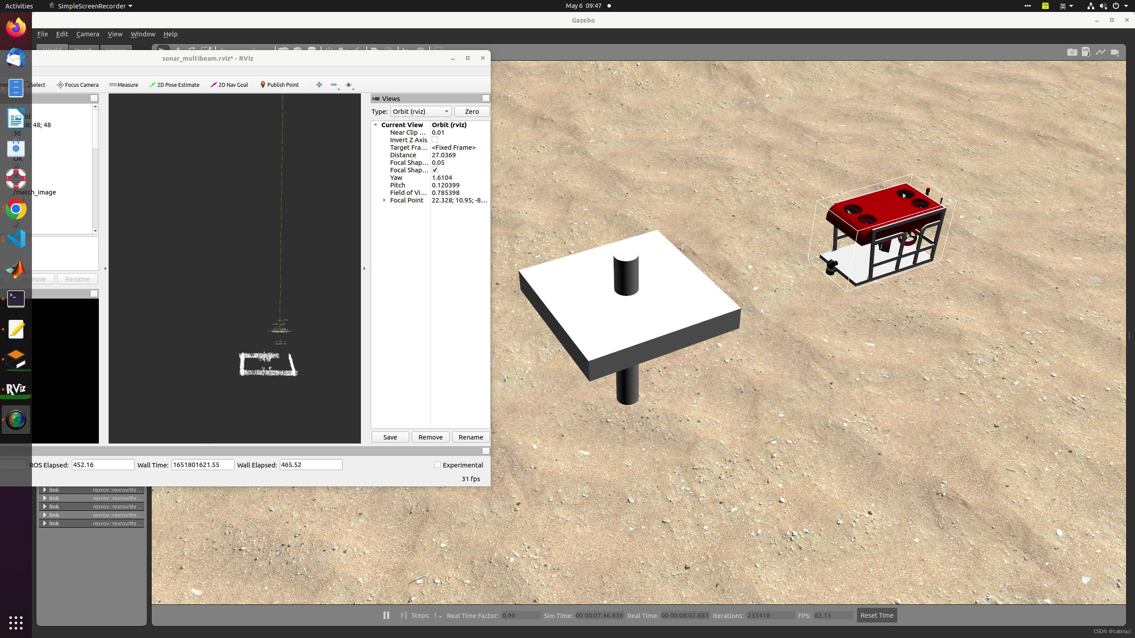Viewport: 1135px width, 638px height.
Task: Click the video record icon in Gazebo
Action: (x=1115, y=52)
